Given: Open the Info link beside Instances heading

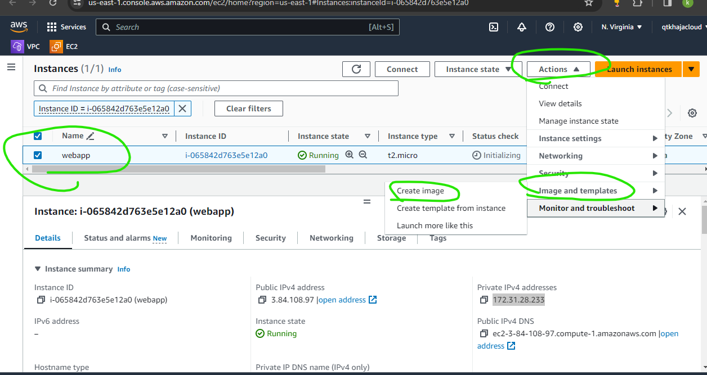Looking at the screenshot, I should 115,70.
